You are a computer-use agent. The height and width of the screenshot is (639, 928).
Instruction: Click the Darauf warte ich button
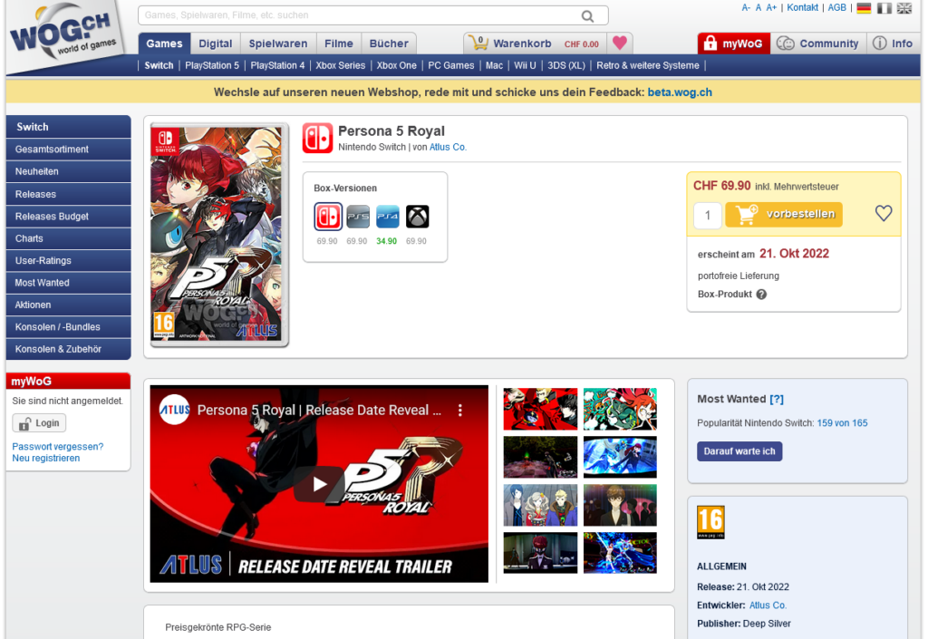(739, 451)
